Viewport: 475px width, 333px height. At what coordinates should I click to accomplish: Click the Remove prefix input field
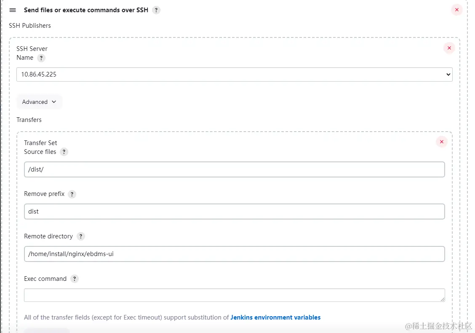pyautogui.click(x=234, y=211)
